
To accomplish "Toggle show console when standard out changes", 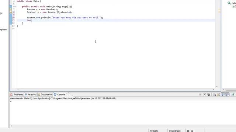I will [223, 95].
